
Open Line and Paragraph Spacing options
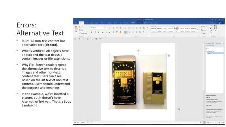click(x=140, y=32)
